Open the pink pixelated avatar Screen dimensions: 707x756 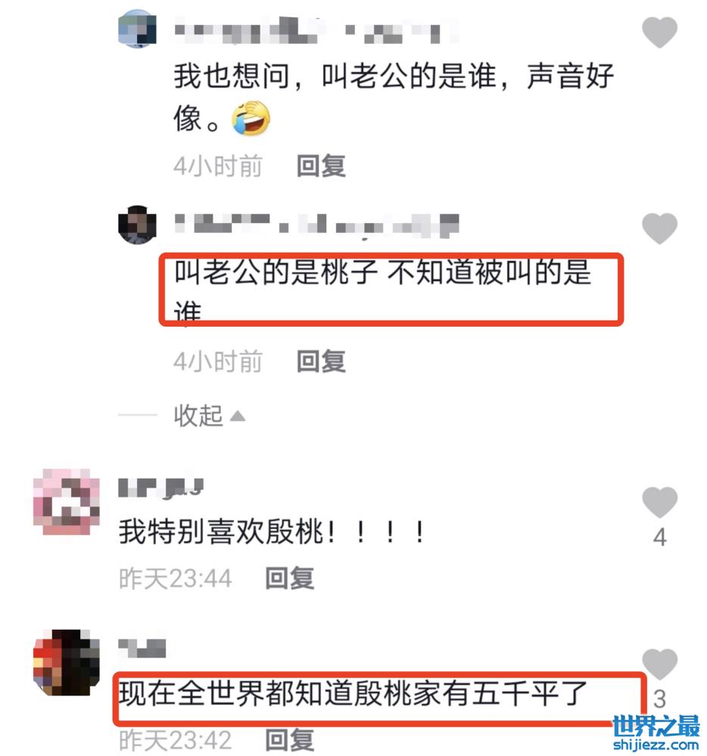pos(67,501)
